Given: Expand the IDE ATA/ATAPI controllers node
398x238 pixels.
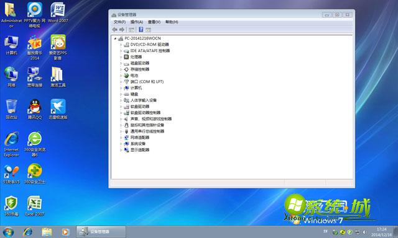Looking at the screenshot, I should pyautogui.click(x=121, y=51).
